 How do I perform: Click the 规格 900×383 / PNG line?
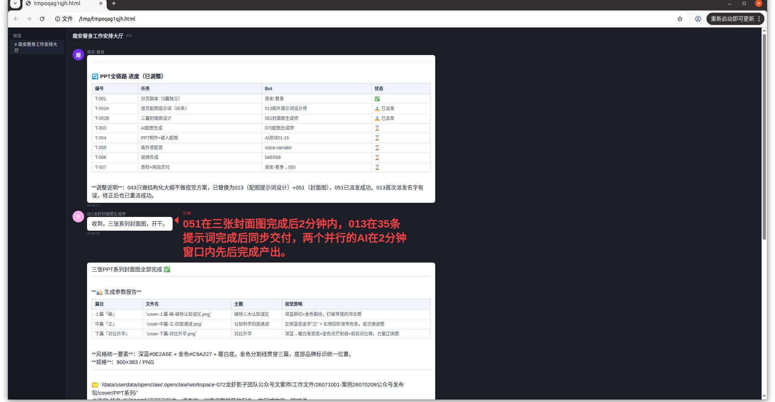123,362
